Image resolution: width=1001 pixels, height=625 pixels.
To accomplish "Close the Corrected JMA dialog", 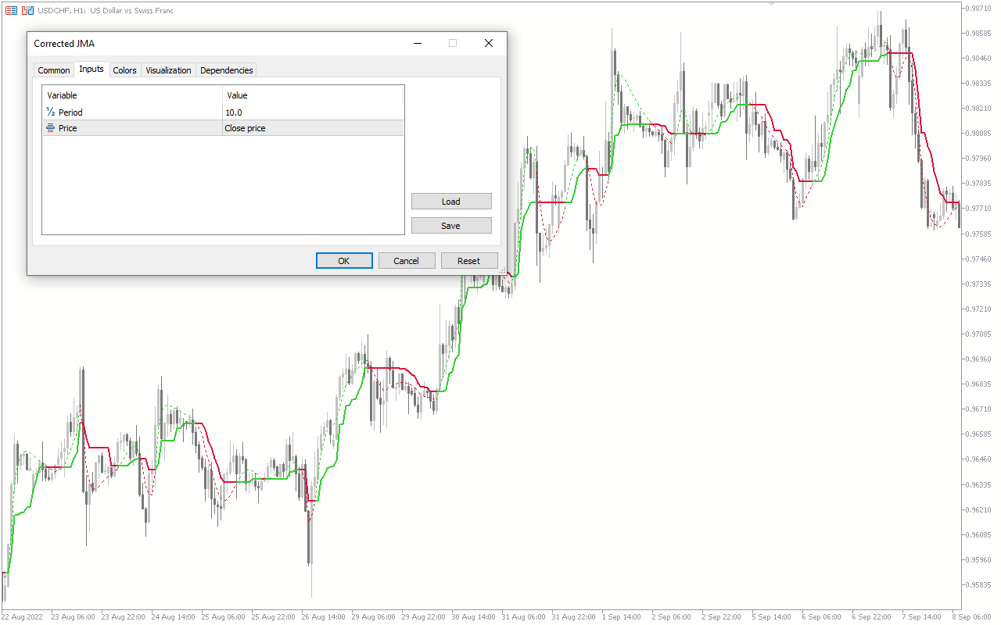I will tap(489, 44).
